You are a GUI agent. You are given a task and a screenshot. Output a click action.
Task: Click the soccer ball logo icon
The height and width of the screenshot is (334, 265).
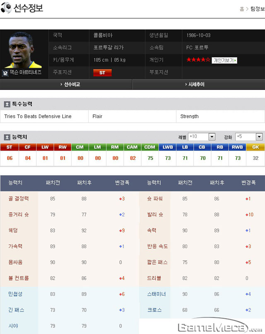tap(6, 8)
